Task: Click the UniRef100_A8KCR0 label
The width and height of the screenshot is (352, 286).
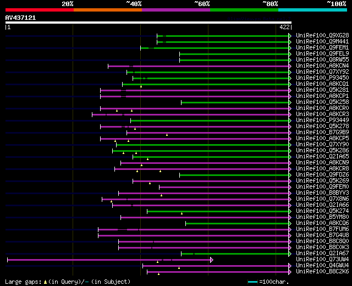Action: coord(322,108)
